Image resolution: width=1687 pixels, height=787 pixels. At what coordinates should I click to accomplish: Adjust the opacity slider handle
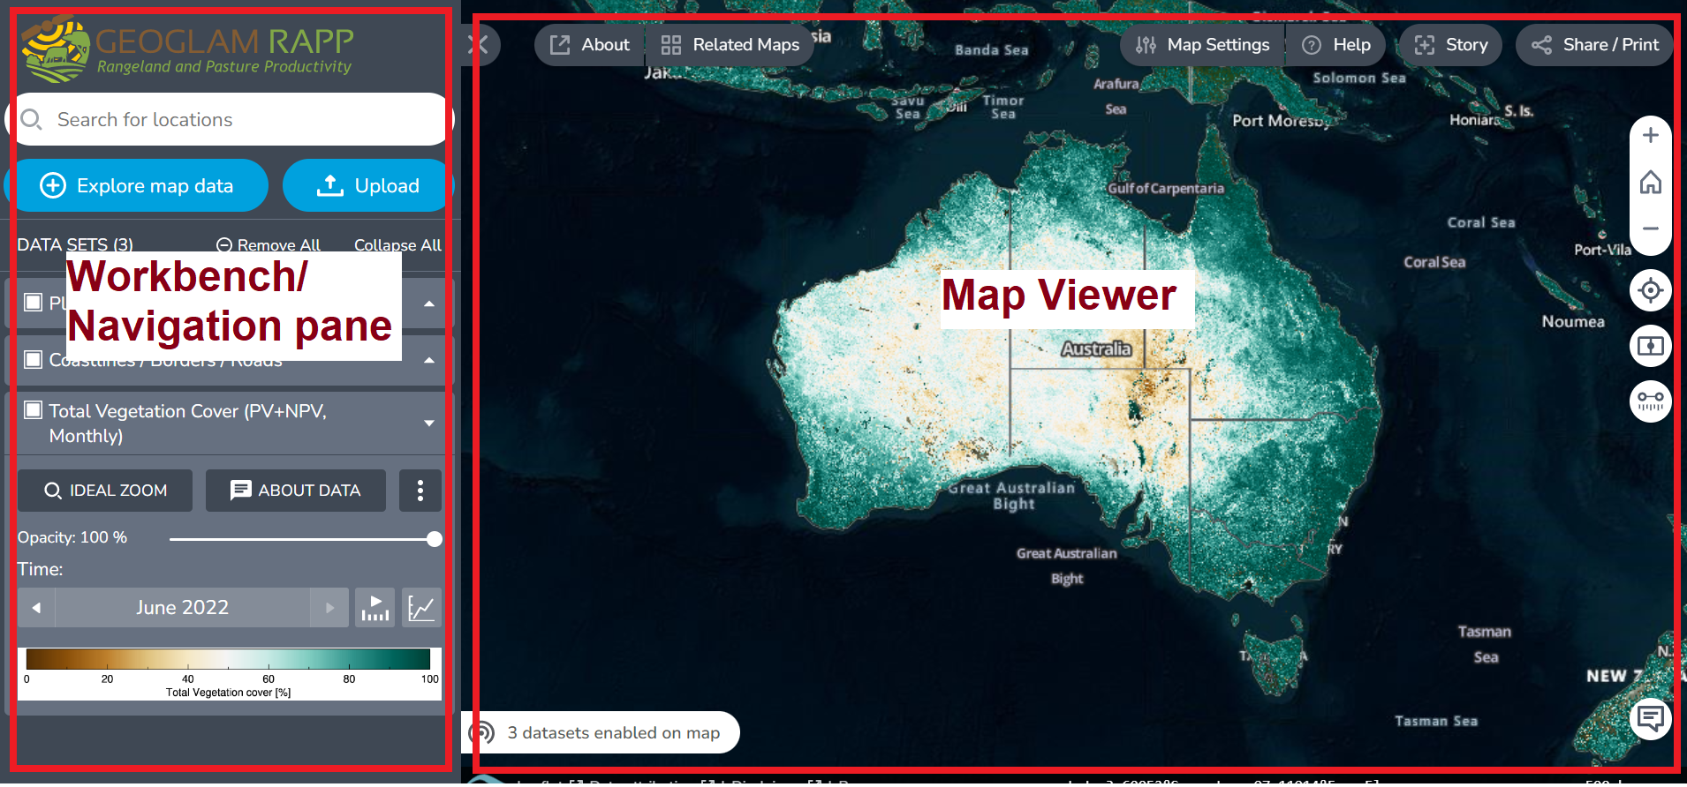(x=434, y=539)
